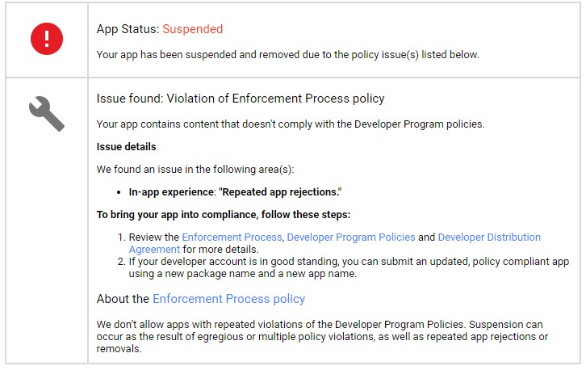Screen dimensions: 586x370
Task: Click the red exclamation alert icon
Action: click(x=47, y=39)
